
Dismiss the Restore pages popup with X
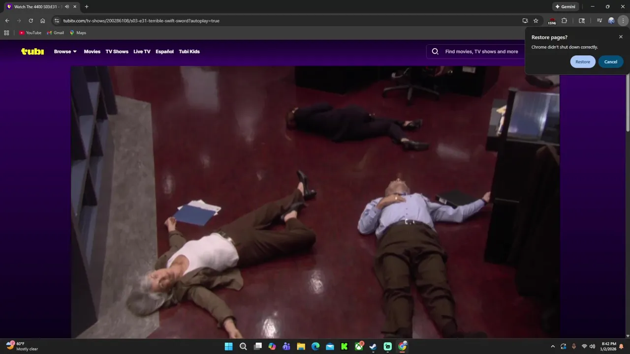tap(621, 37)
